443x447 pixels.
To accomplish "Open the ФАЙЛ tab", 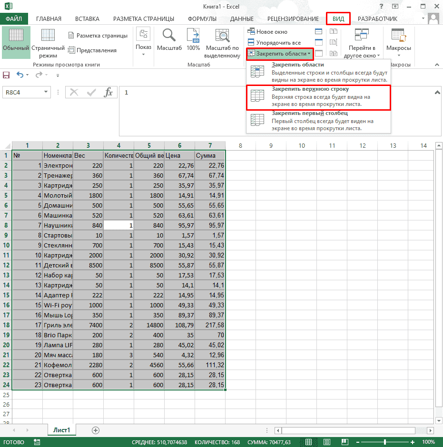I will coord(14,19).
